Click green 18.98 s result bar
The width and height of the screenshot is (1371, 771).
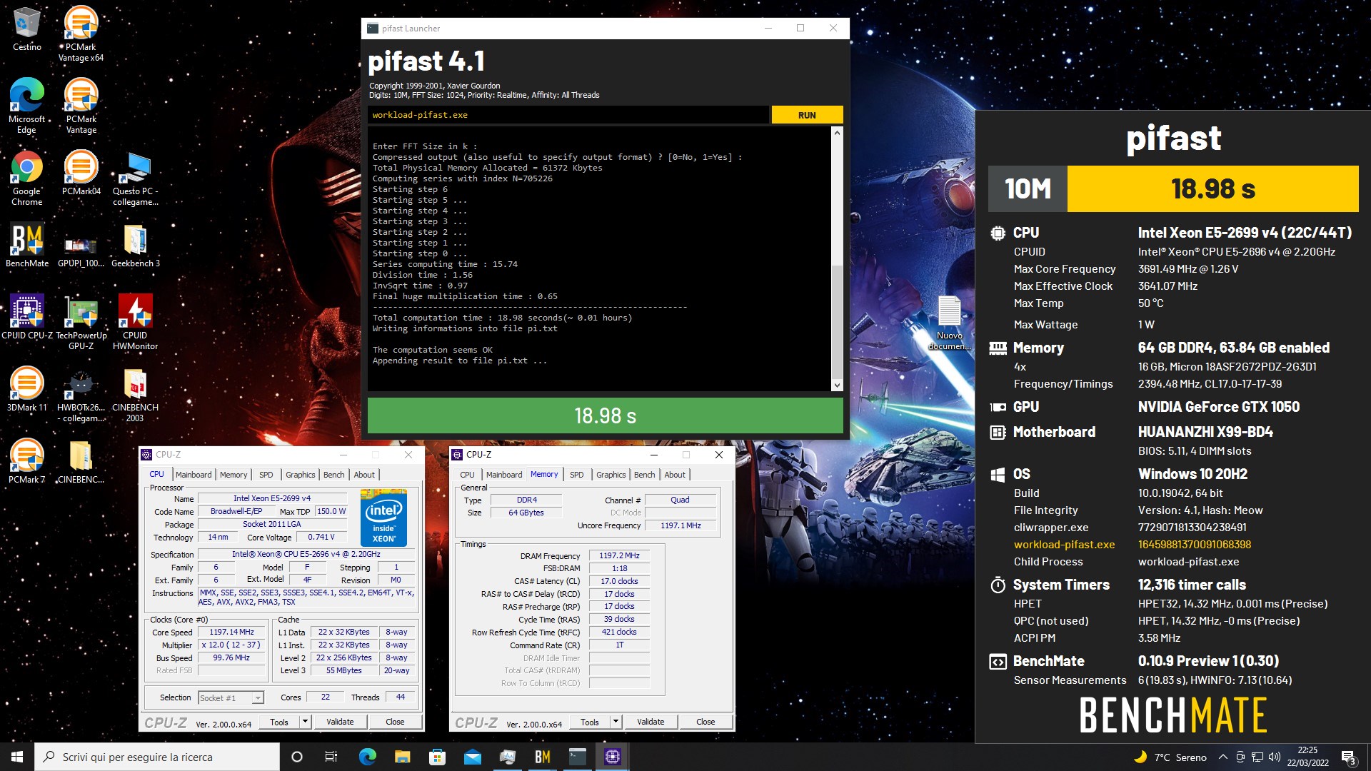pyautogui.click(x=605, y=415)
